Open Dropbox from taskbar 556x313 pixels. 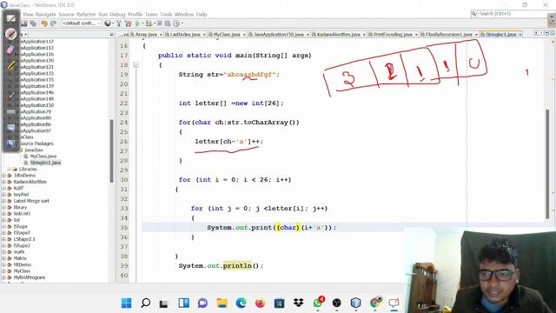(x=299, y=303)
